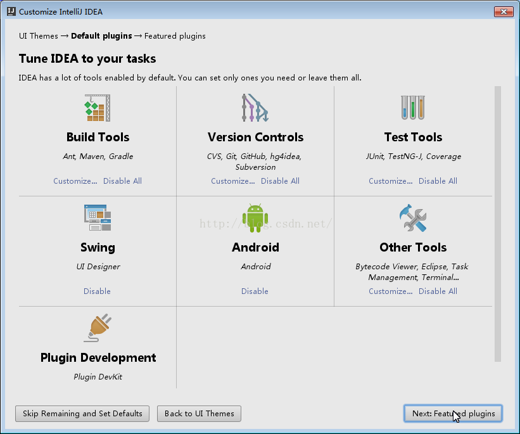Click the Build Tools crane icon
The image size is (520, 434).
pyautogui.click(x=98, y=108)
